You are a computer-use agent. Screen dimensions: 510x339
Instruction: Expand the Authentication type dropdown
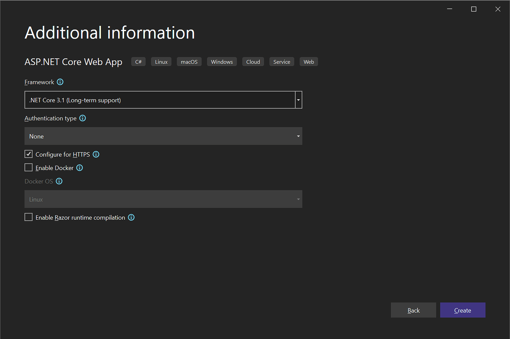pos(163,136)
